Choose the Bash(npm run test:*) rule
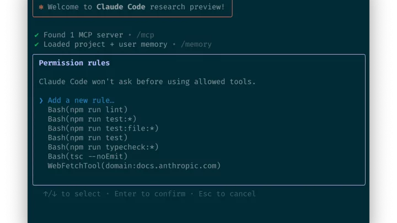397x223 pixels. click(92, 119)
